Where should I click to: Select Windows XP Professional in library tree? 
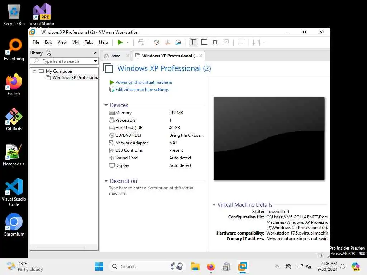72,78
